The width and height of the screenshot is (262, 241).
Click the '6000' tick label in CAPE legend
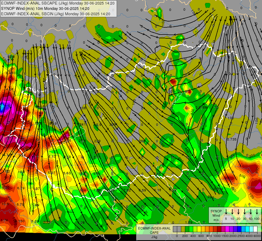(x=257, y=236)
